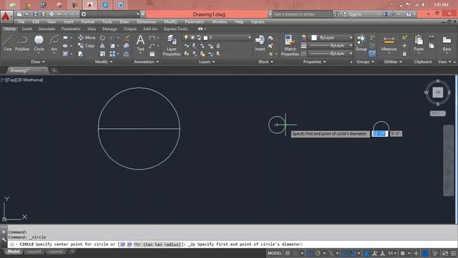
Task: Select the Rotate tool in Modify panel
Action: 102,38
